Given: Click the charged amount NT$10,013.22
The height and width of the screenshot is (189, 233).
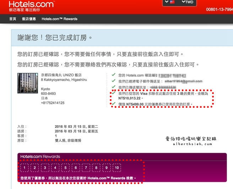Looking at the screenshot, I should 129,98.
